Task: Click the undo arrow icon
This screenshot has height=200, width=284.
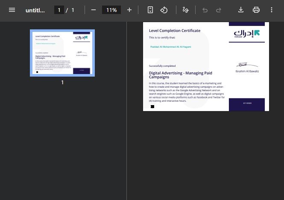Action: tap(205, 10)
